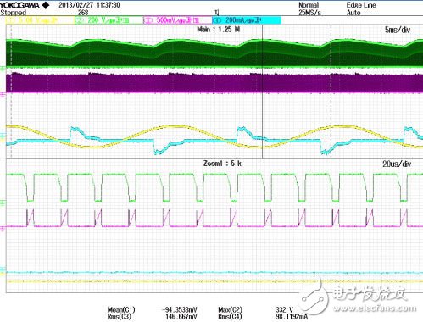Click the Yokogawa diamond logo icon

[x=46, y=5]
